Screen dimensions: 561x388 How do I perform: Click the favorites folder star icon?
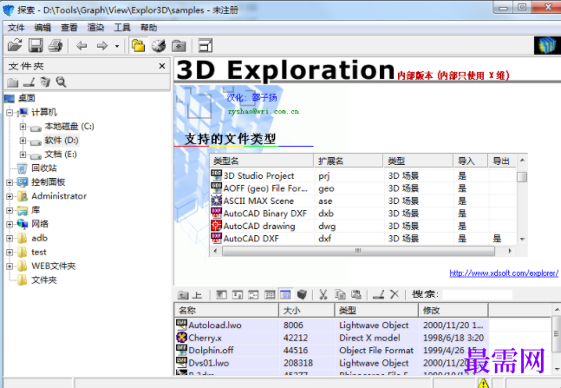click(x=179, y=46)
